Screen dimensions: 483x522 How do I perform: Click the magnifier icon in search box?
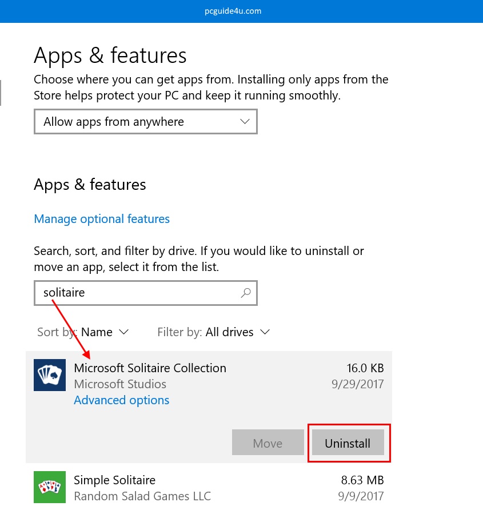246,293
